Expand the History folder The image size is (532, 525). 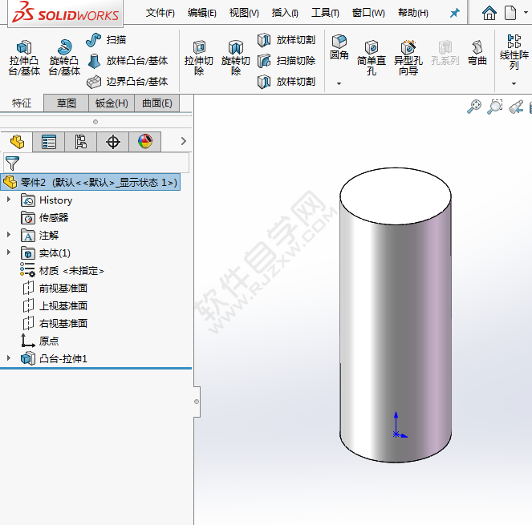[x=9, y=200]
